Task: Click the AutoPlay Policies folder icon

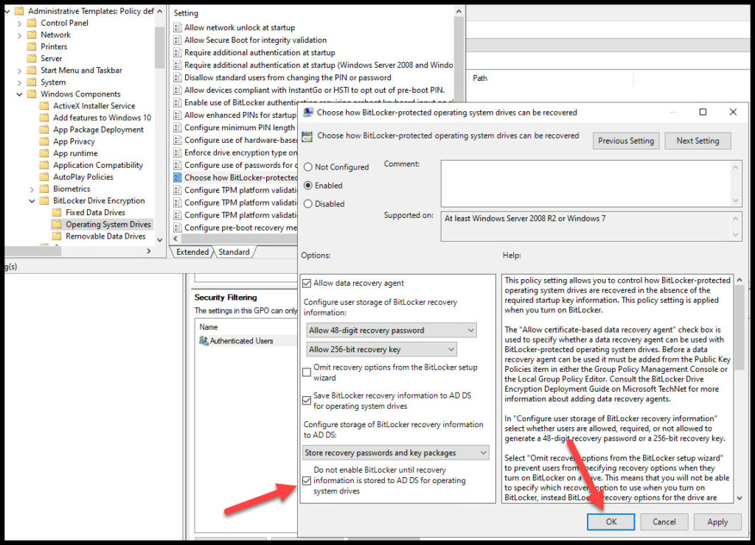Action: pyautogui.click(x=44, y=177)
